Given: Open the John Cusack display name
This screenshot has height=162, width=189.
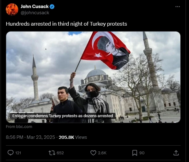Looking at the screenshot, I should click(x=35, y=6).
